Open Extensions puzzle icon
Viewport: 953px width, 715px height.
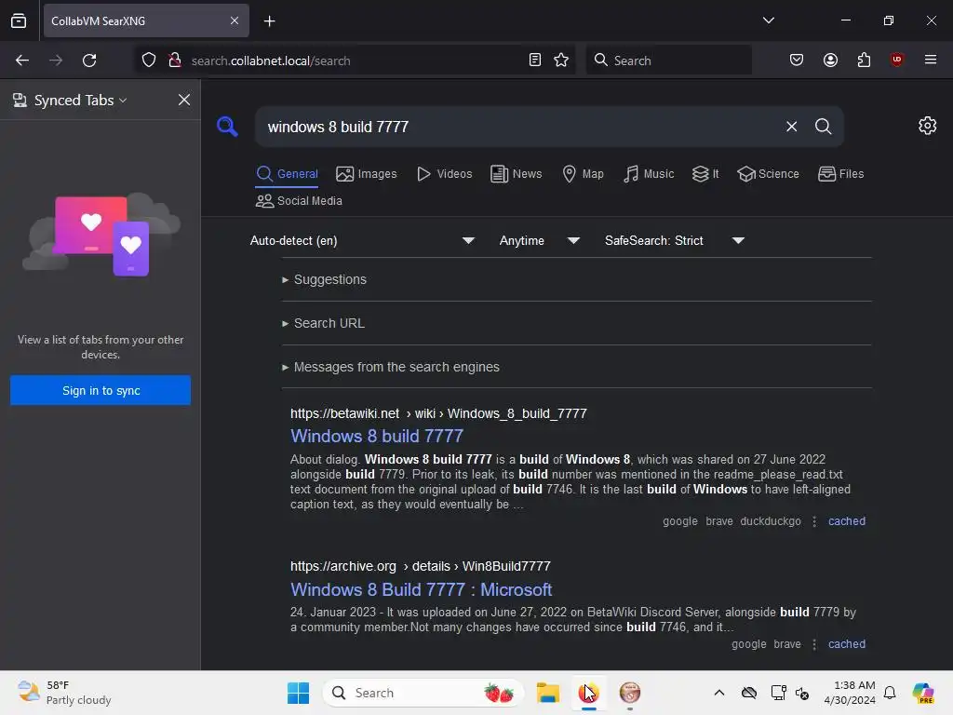pos(864,61)
